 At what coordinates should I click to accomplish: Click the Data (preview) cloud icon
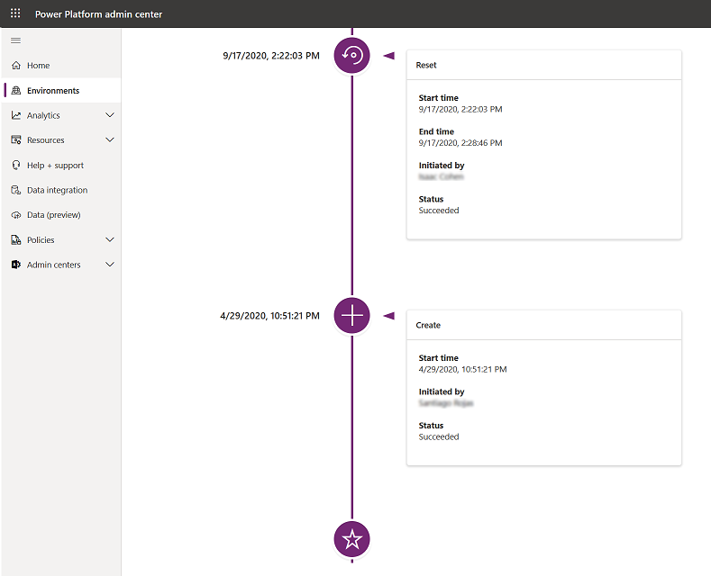tap(16, 215)
